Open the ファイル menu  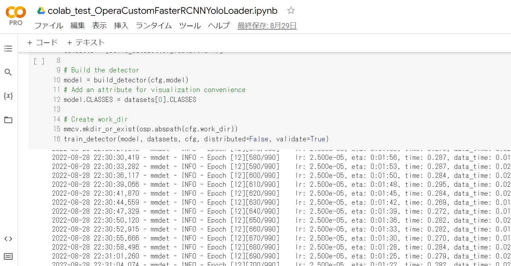click(x=48, y=25)
